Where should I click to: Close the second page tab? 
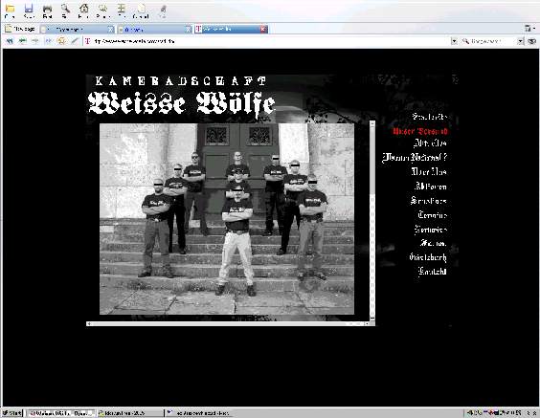click(x=188, y=30)
